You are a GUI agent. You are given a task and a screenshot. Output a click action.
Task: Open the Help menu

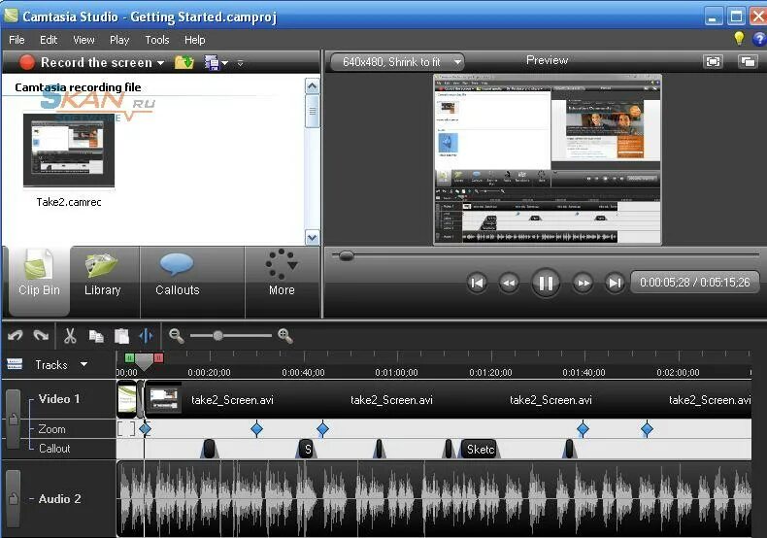[195, 40]
